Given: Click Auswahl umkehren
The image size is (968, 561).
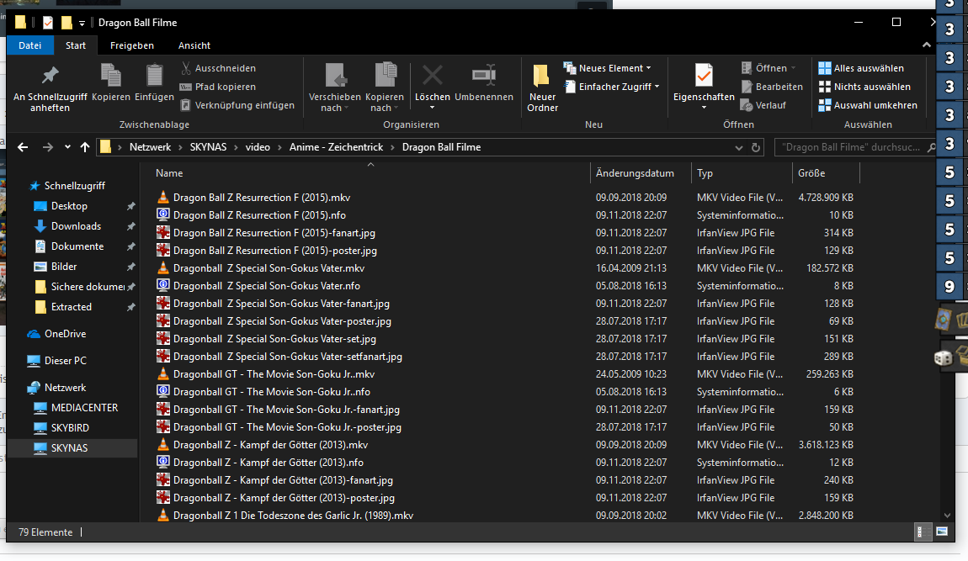Looking at the screenshot, I should coord(868,105).
